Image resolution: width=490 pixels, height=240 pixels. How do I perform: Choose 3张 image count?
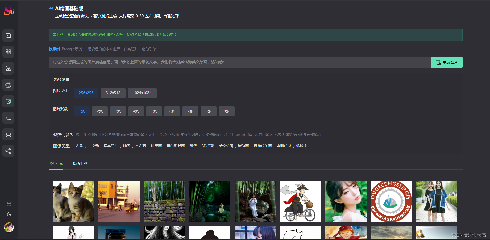click(118, 111)
